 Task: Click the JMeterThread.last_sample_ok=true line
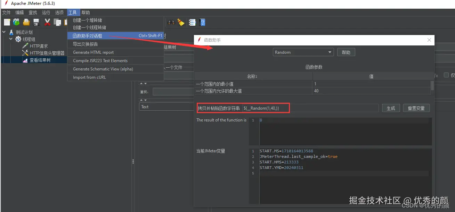(298, 156)
